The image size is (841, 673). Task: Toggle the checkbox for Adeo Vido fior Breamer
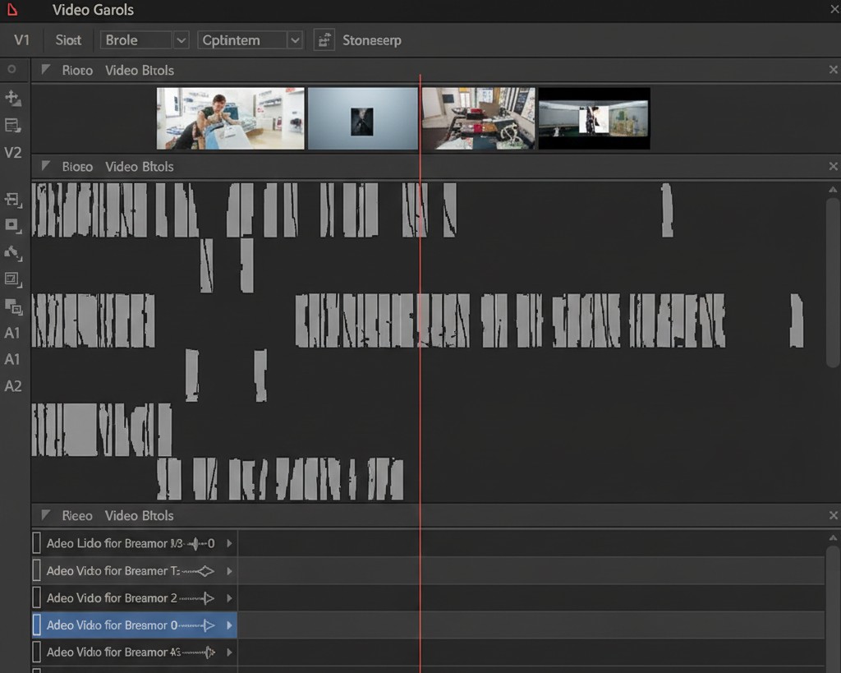tap(36, 570)
